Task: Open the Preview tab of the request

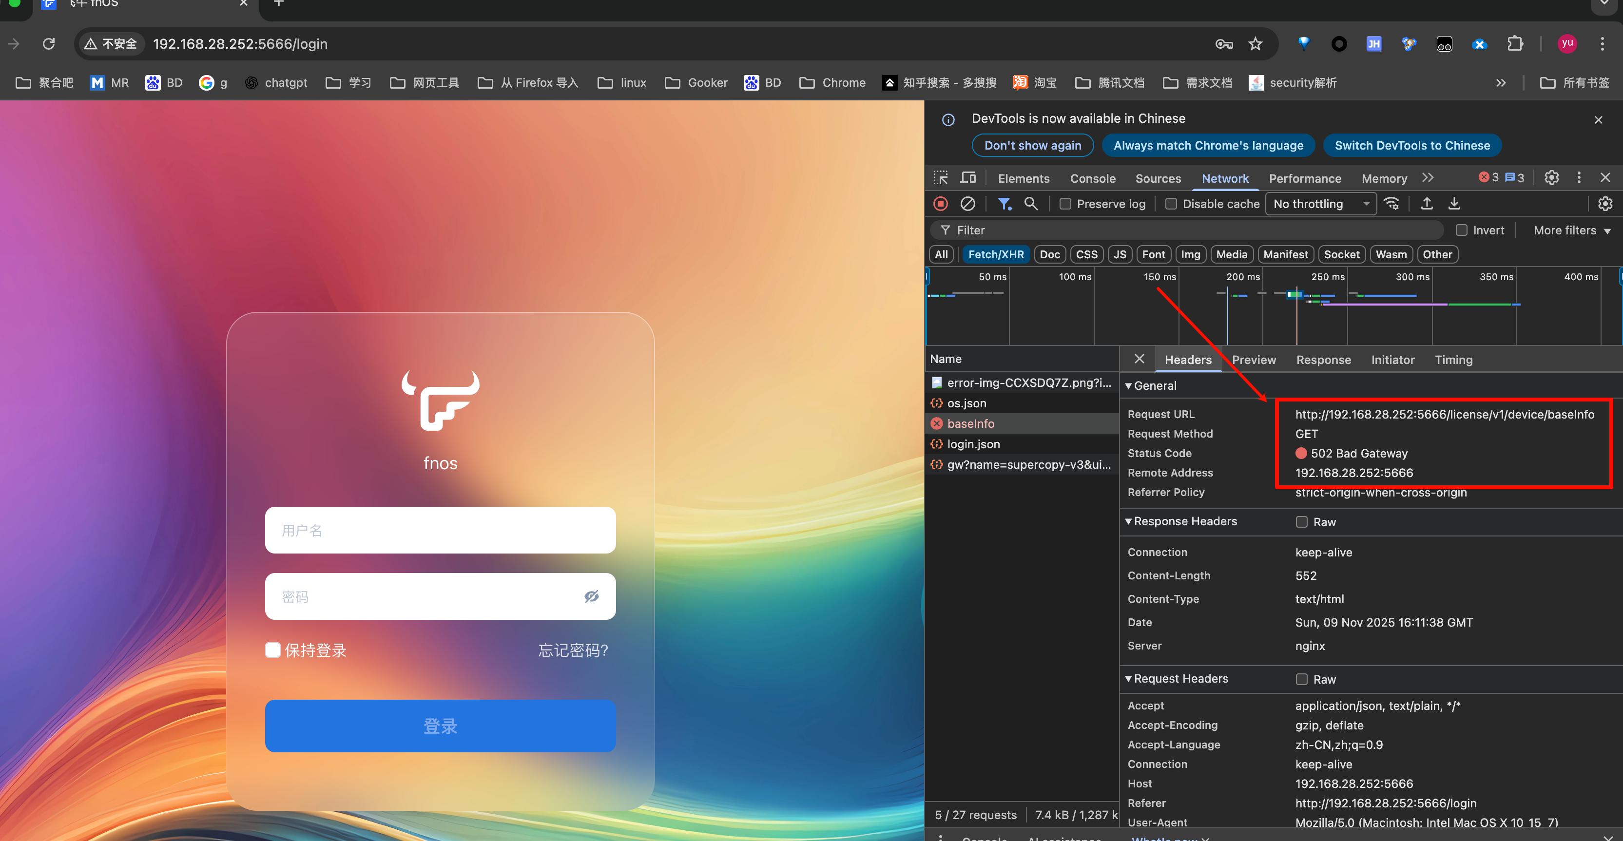Action: (x=1254, y=360)
